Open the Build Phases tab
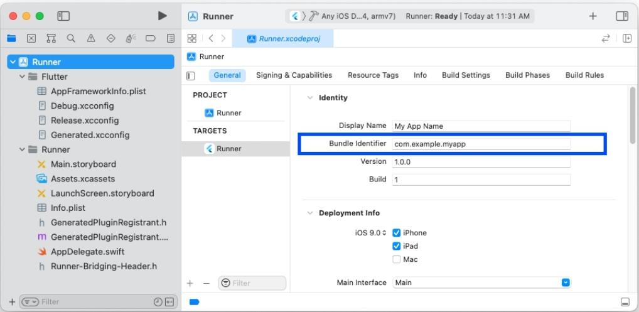Viewport: 639px width, 312px height. [527, 75]
